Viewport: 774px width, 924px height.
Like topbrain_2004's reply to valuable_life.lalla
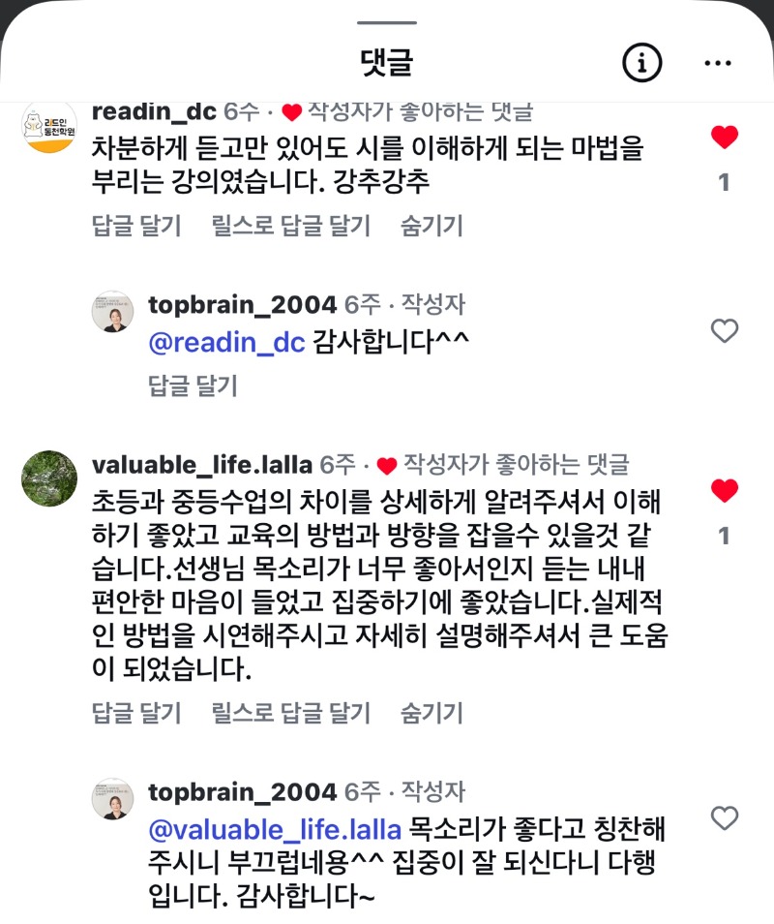724,818
